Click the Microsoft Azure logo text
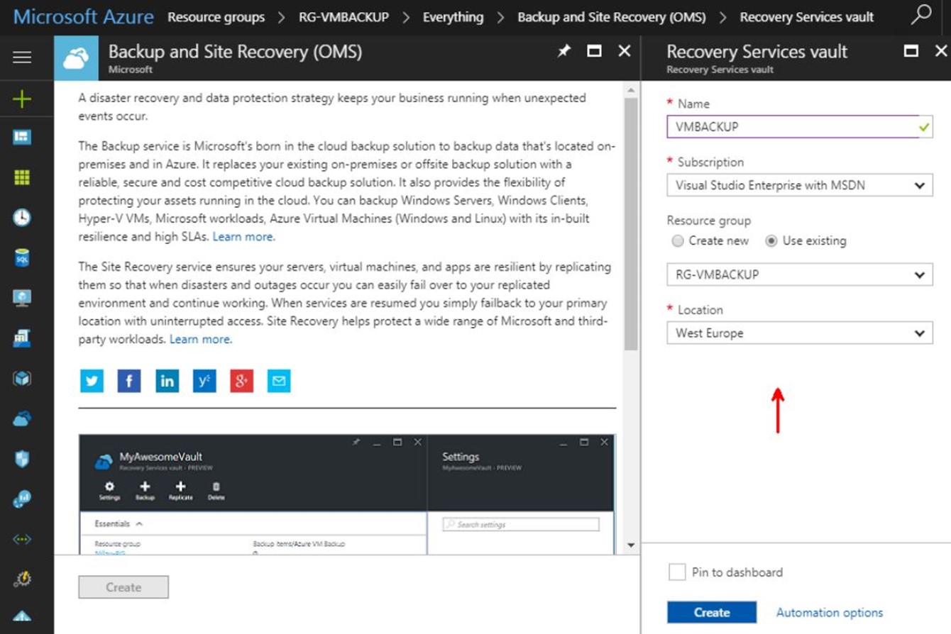 [x=83, y=16]
